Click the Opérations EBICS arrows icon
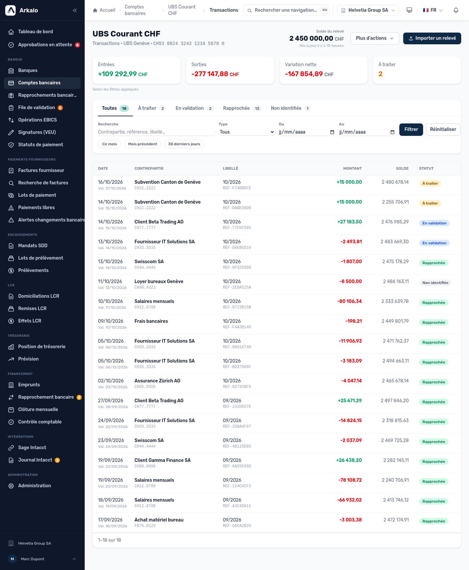Screen dimensions: 469x570 point(11,120)
